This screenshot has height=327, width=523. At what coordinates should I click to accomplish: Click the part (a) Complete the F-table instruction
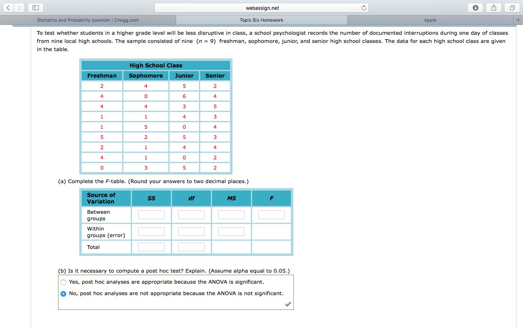click(153, 181)
